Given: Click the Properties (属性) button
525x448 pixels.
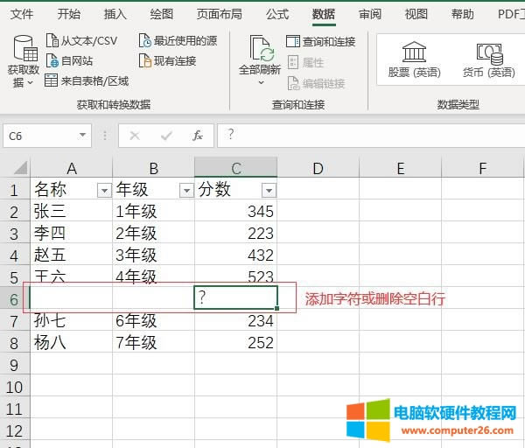Looking at the screenshot, I should tap(305, 62).
